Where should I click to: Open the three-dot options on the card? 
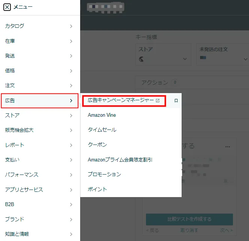click(228, 147)
